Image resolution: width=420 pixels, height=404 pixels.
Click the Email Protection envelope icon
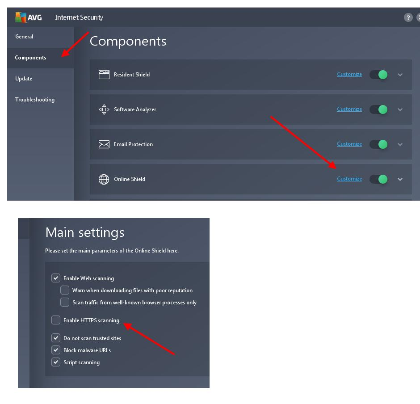(x=104, y=144)
